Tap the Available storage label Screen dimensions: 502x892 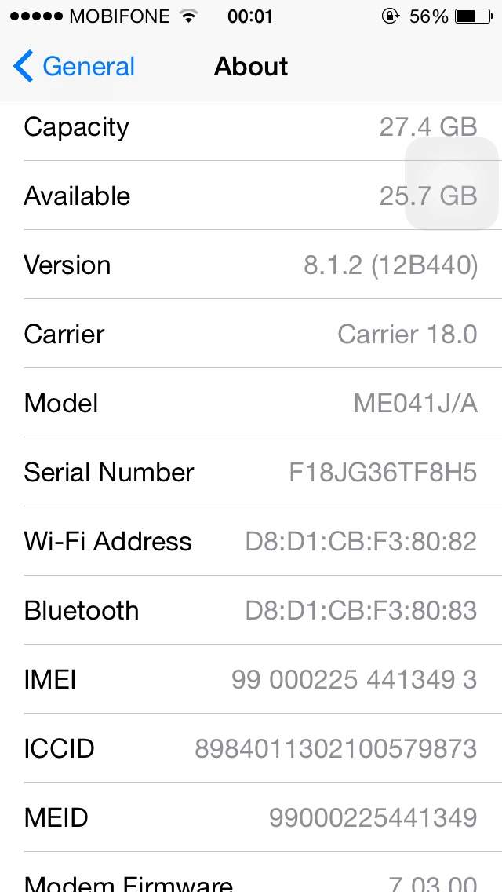coord(77,196)
